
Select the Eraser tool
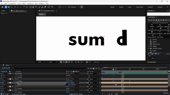tap(45, 7)
